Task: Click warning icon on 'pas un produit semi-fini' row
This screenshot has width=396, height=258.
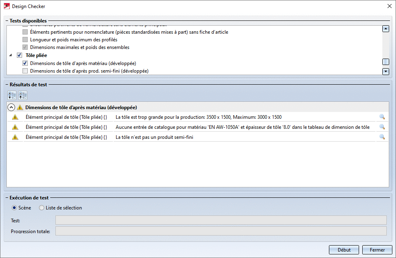Action: pyautogui.click(x=15, y=137)
